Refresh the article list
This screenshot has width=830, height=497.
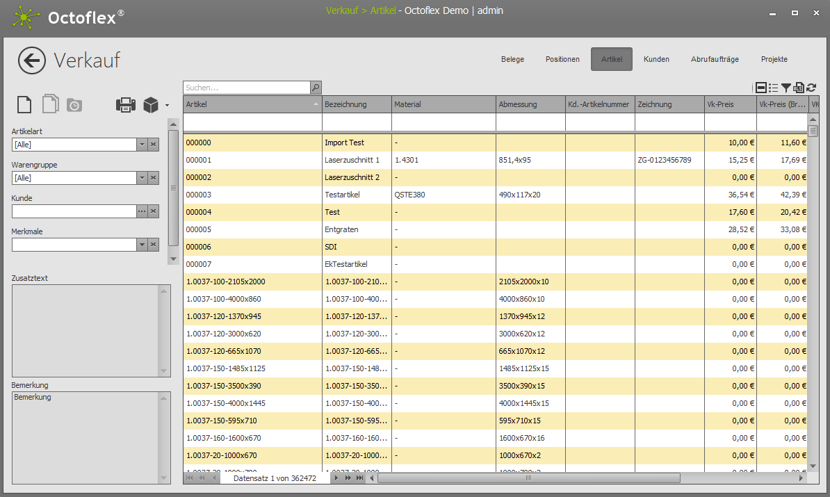[811, 88]
